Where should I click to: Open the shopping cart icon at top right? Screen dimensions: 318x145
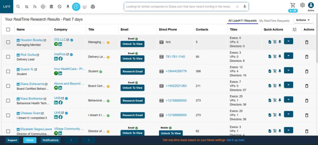point(293,5)
